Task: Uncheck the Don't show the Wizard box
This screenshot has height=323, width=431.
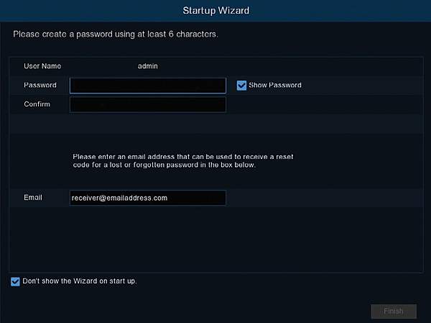Action: [x=15, y=281]
